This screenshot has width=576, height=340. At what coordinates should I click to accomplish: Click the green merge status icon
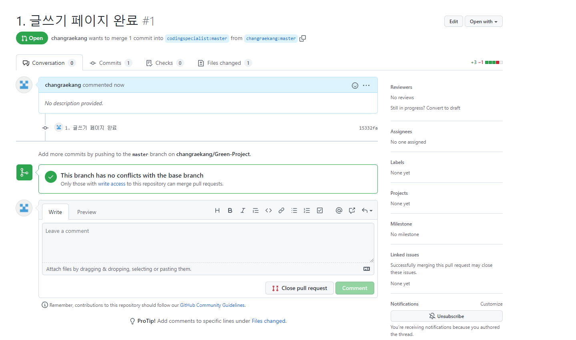point(24,172)
